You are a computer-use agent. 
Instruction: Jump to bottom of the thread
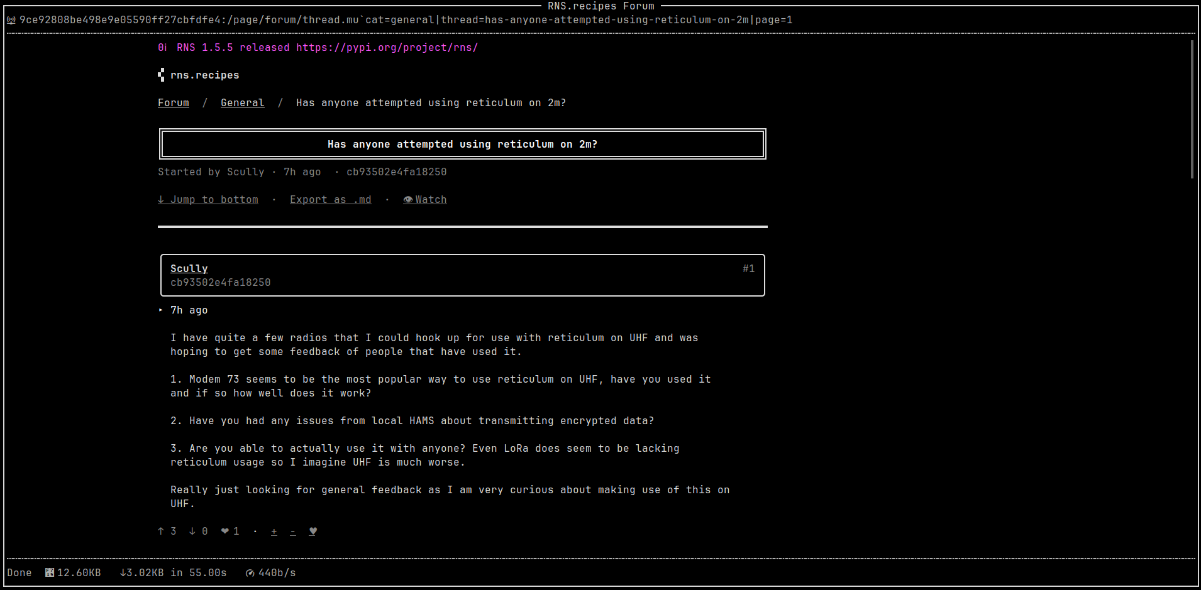click(x=208, y=200)
